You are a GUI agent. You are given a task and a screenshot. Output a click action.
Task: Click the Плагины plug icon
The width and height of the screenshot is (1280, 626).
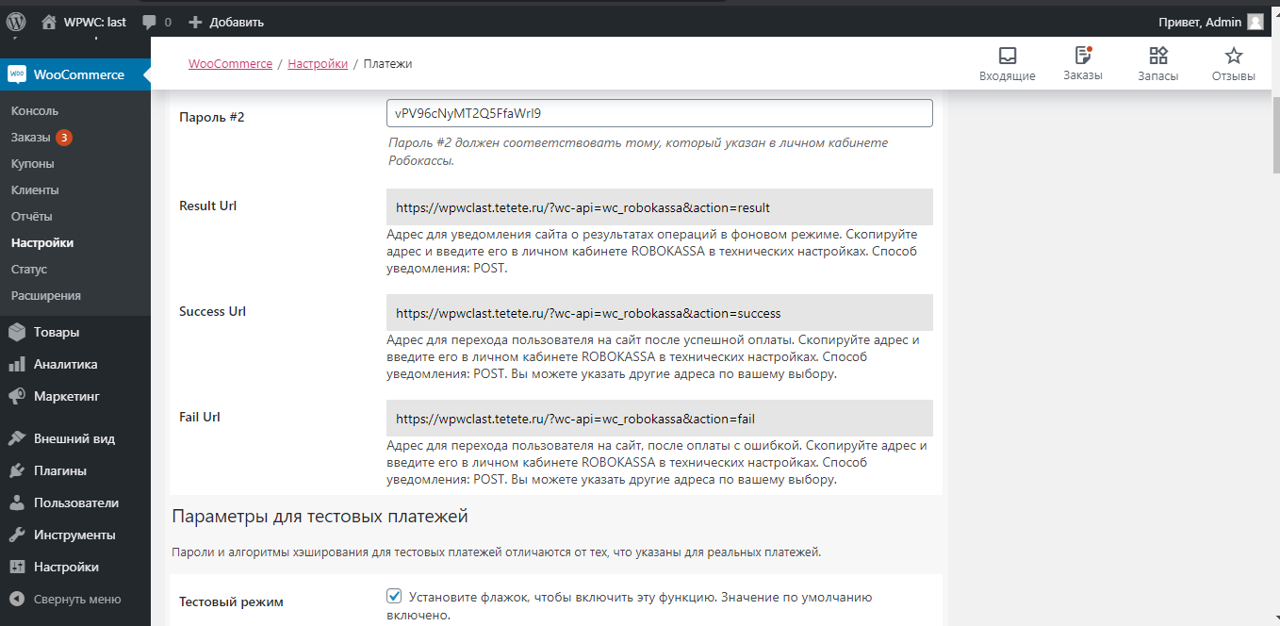(x=17, y=470)
